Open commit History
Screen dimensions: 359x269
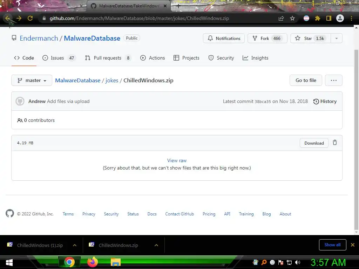pyautogui.click(x=325, y=101)
